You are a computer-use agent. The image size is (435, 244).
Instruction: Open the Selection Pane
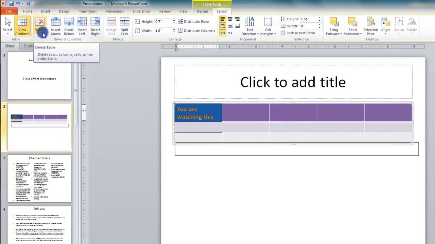(370, 26)
